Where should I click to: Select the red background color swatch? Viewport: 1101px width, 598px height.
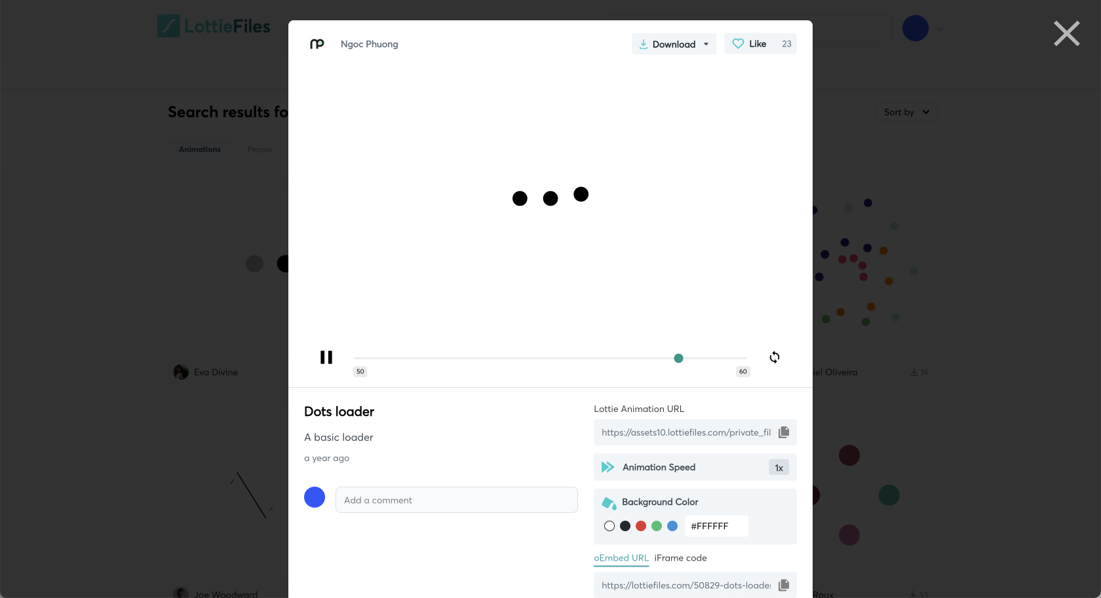click(x=641, y=526)
